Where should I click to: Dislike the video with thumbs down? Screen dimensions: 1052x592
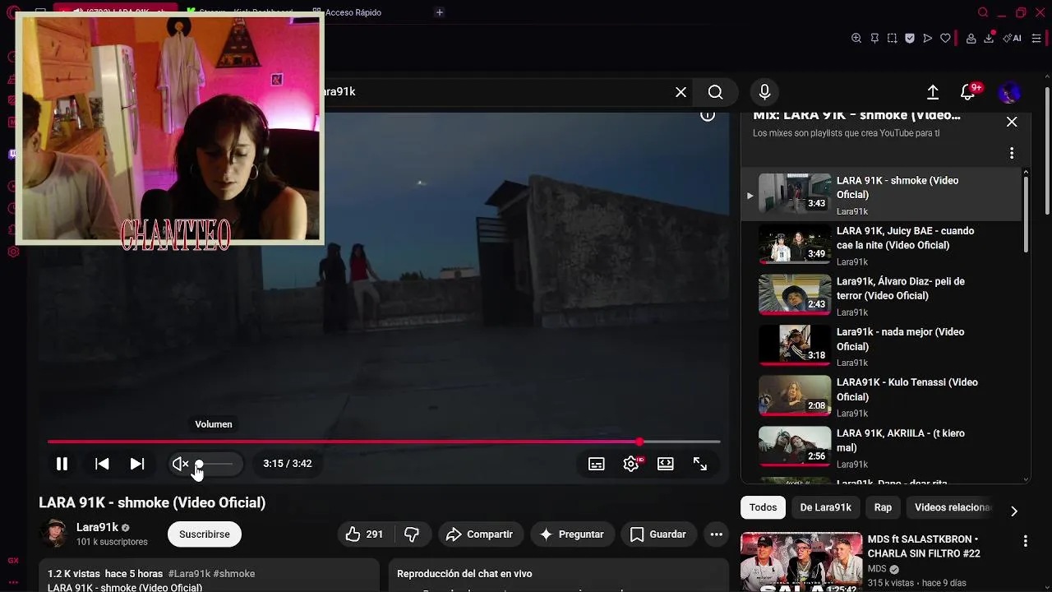coord(412,534)
